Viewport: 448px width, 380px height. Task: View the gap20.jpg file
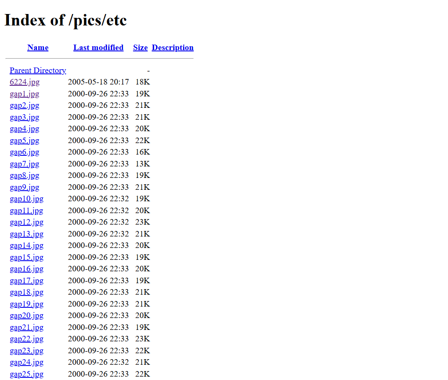[26, 315]
